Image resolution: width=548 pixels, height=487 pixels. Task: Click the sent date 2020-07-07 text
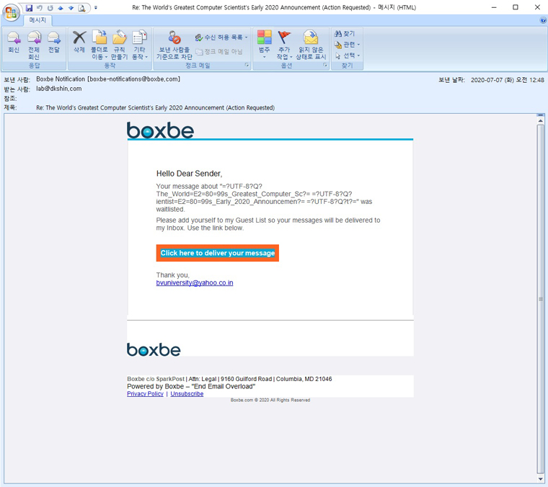(x=508, y=80)
